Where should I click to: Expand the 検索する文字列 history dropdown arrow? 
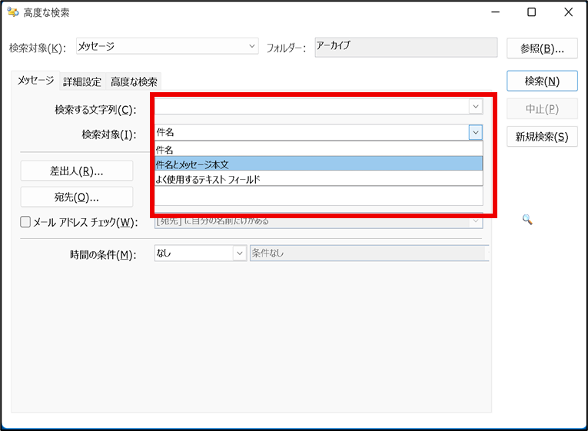(x=476, y=107)
